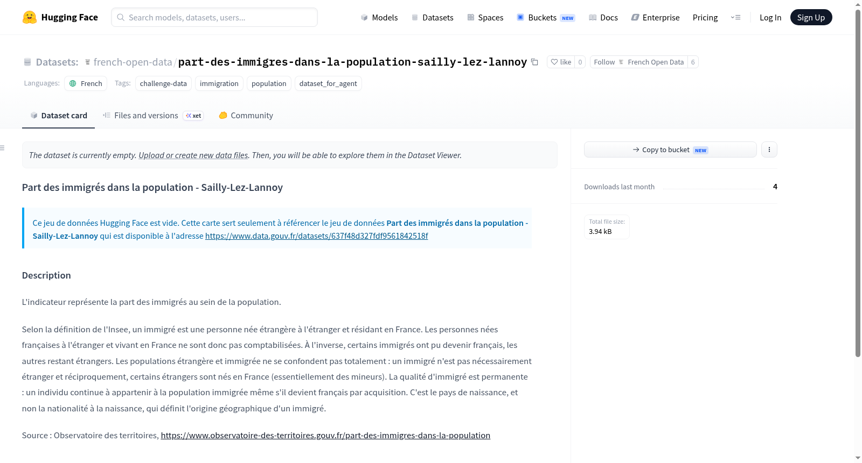Open the French Open Data followers count
The image size is (862, 463).
693,62
